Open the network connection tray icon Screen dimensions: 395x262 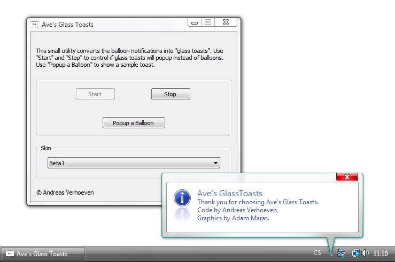tap(355, 253)
